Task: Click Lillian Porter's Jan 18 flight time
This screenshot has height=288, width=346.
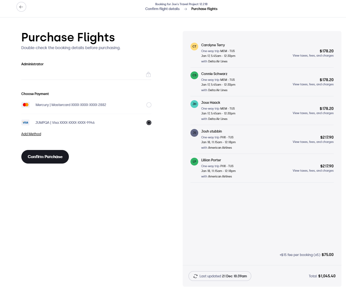Action: coord(218,171)
